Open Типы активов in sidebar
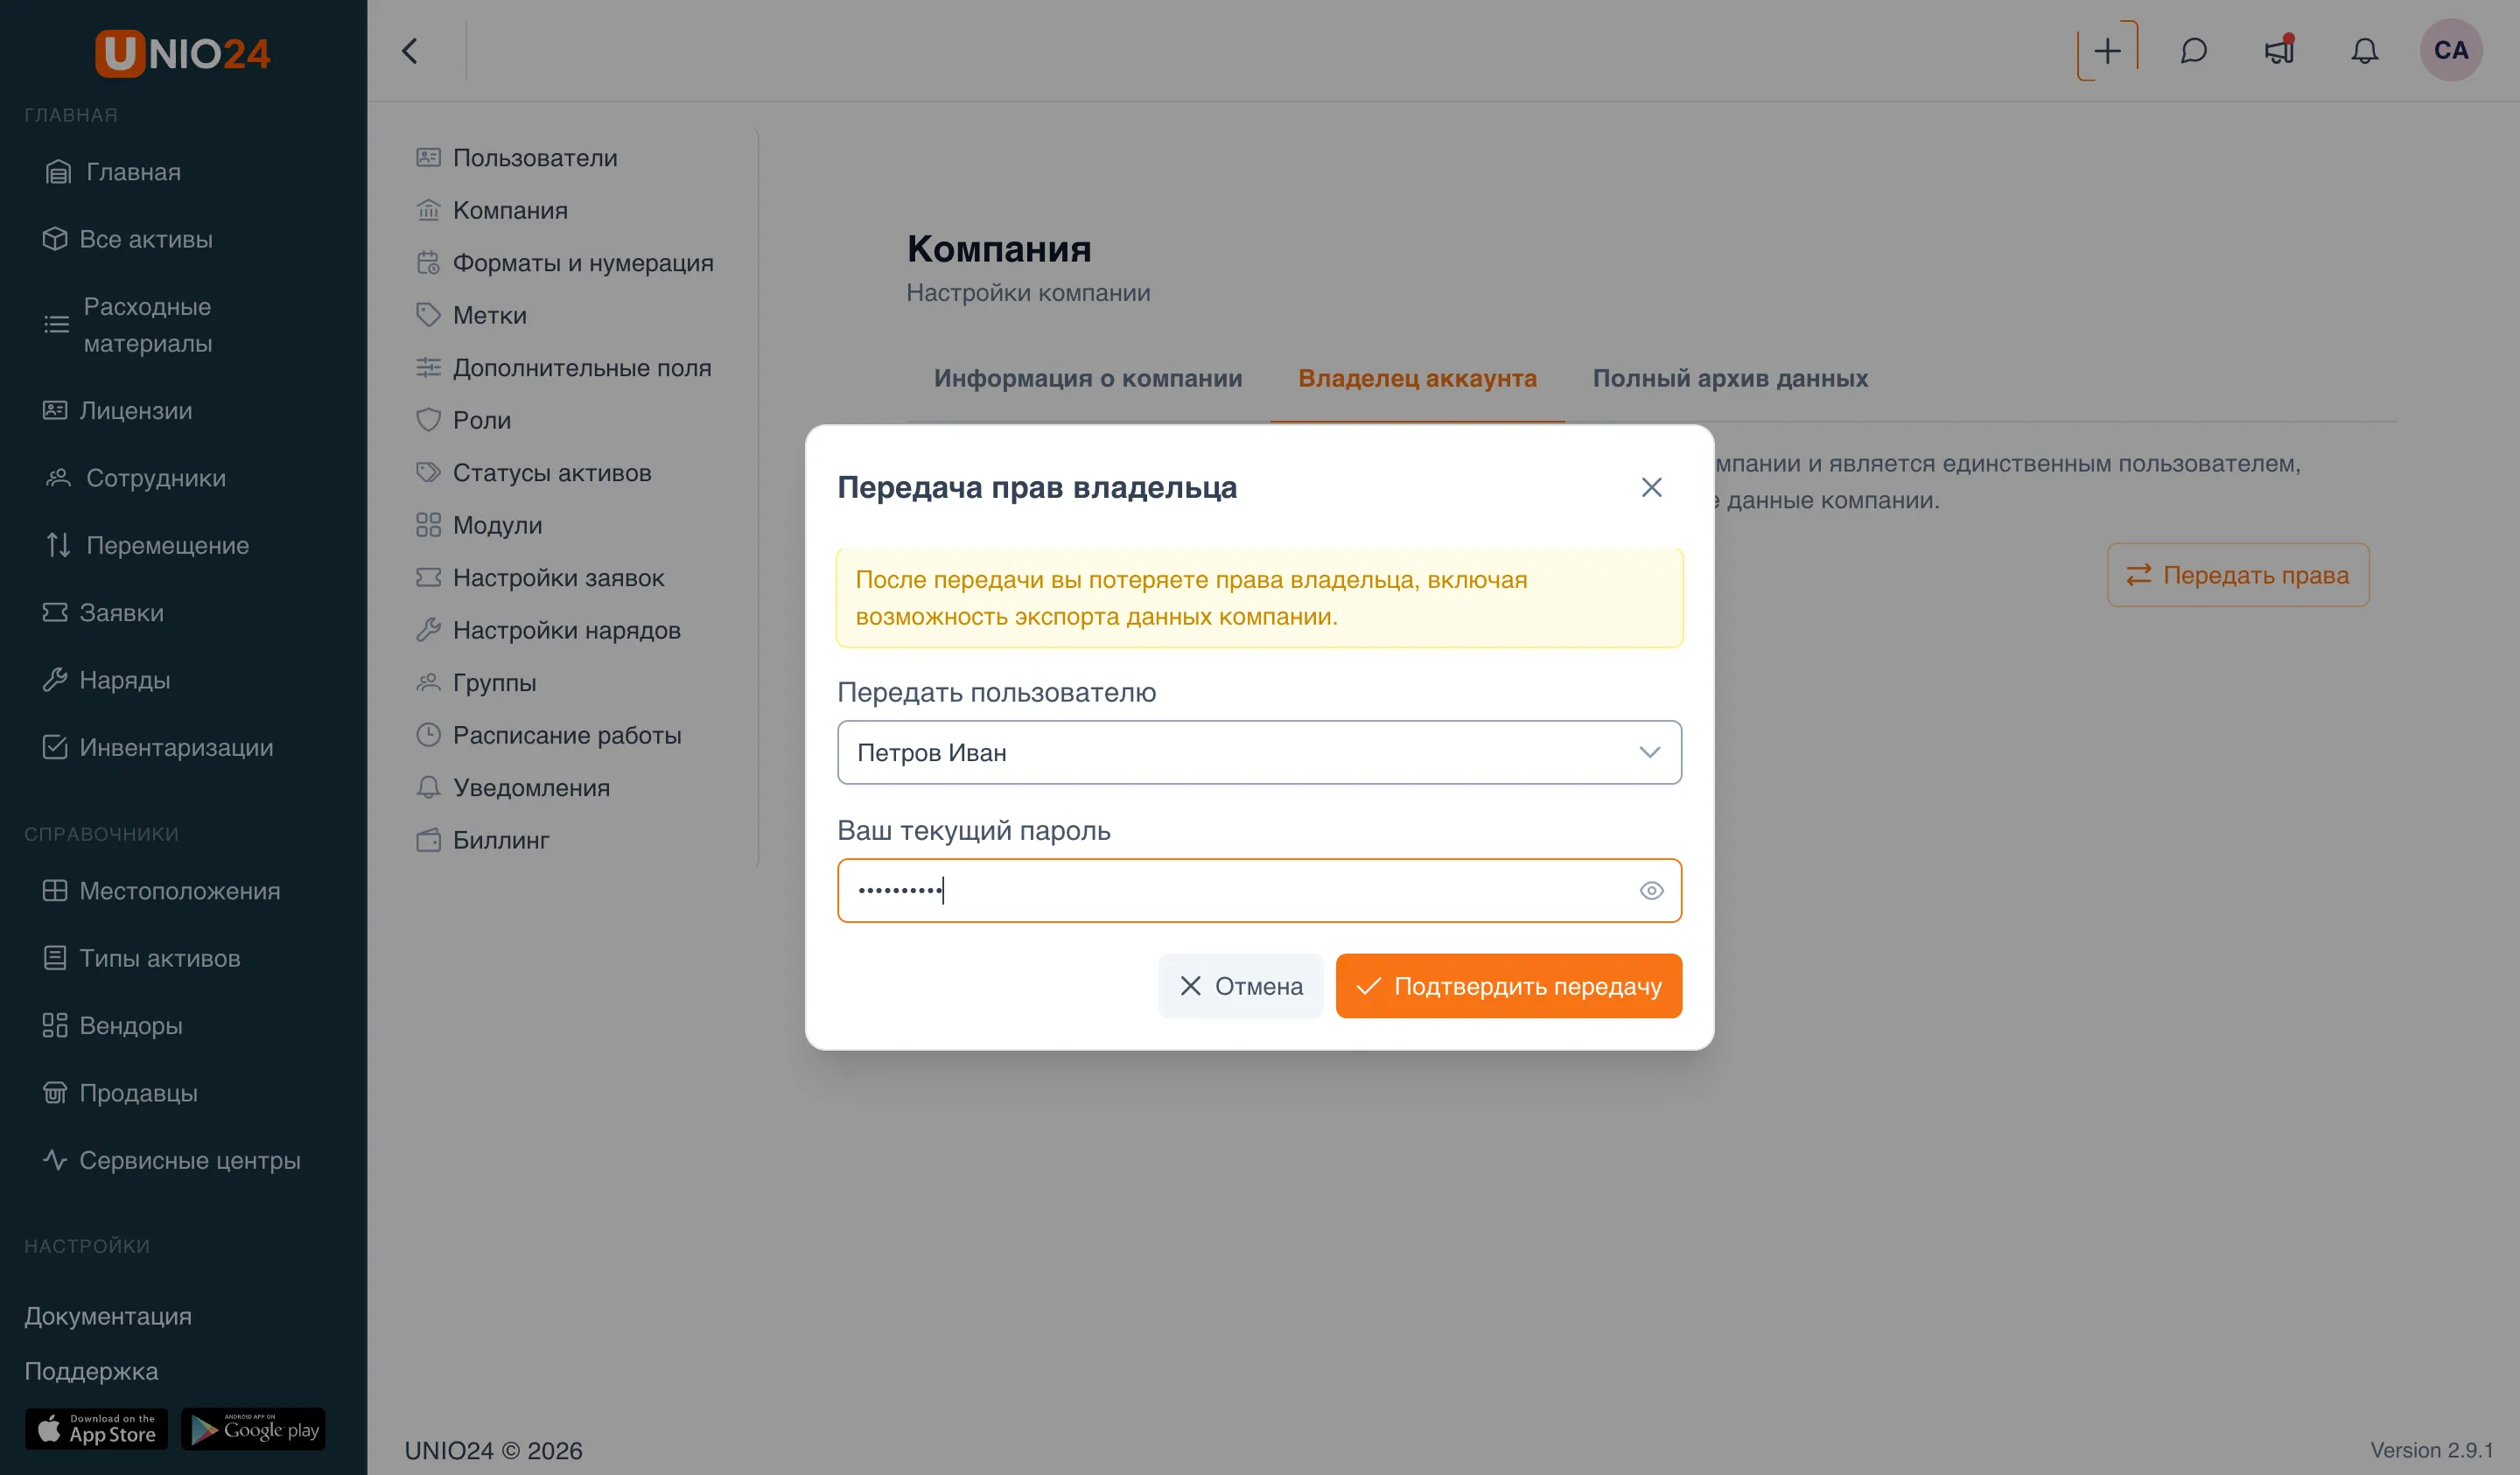Viewport: 2520px width, 1475px height. (141, 958)
